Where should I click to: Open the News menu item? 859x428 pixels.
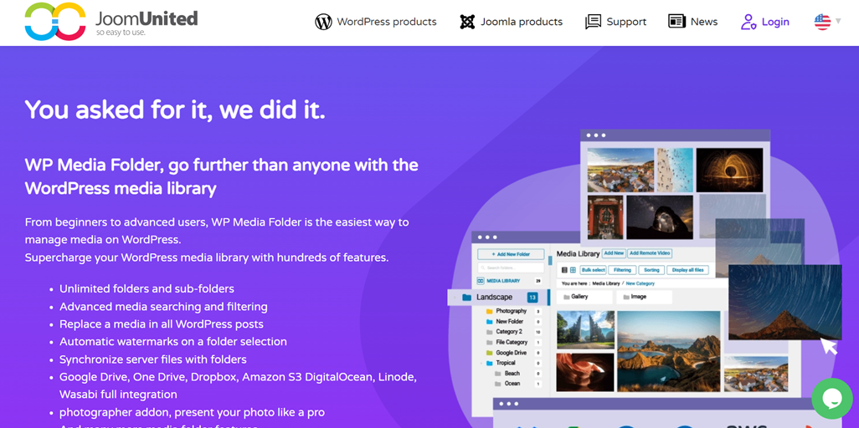click(693, 22)
